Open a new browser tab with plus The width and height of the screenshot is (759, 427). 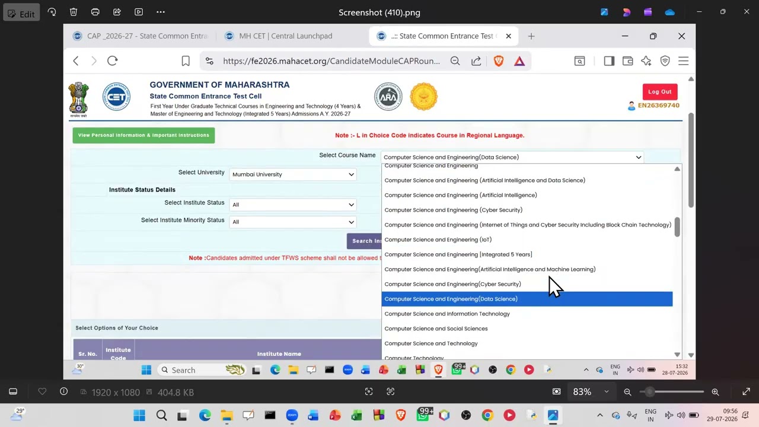(531, 36)
